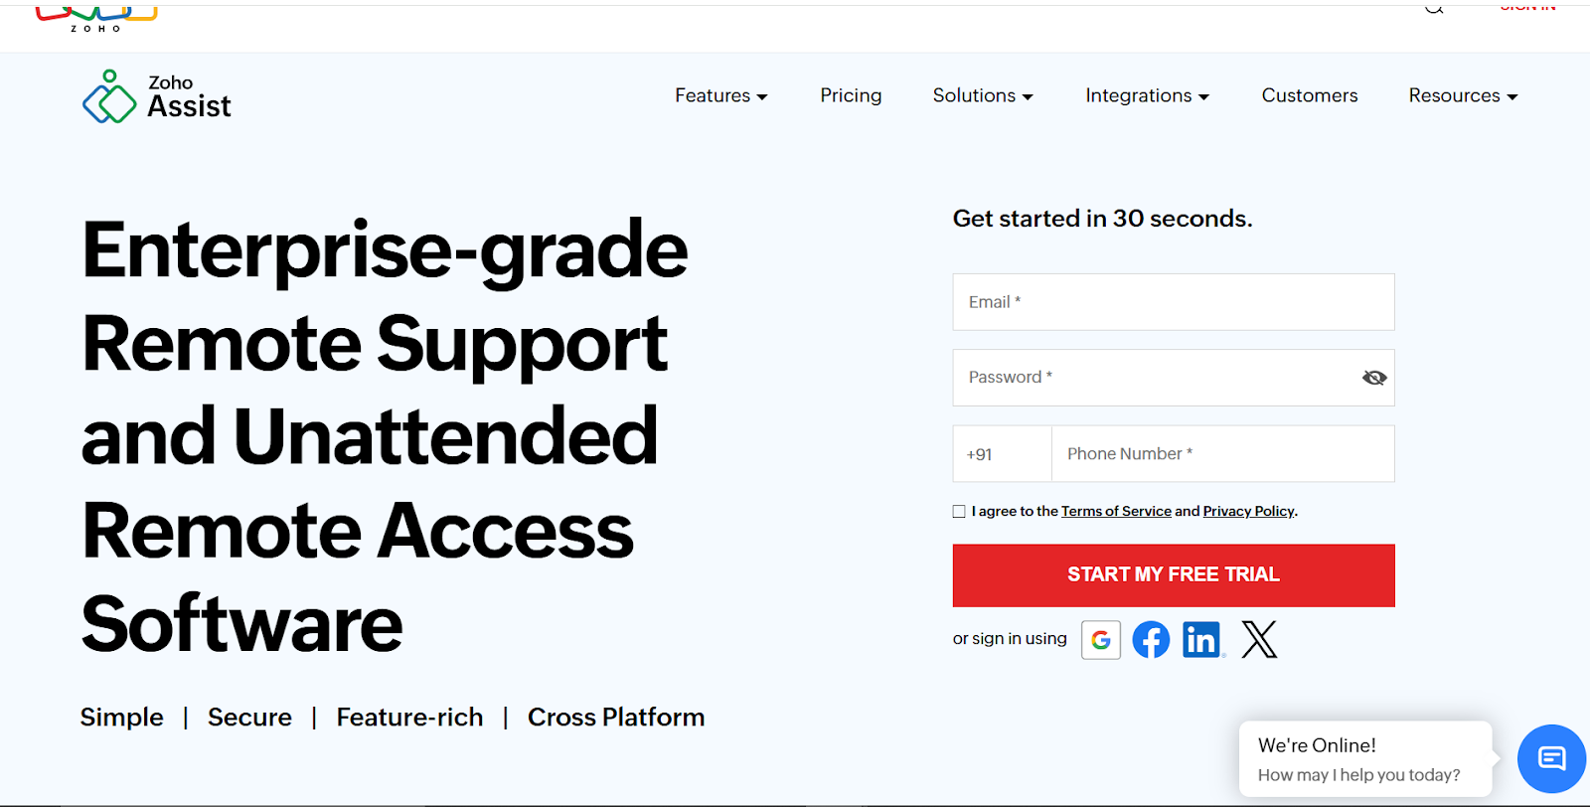The width and height of the screenshot is (1590, 807).
Task: Sign in using Google icon
Action: click(1100, 640)
